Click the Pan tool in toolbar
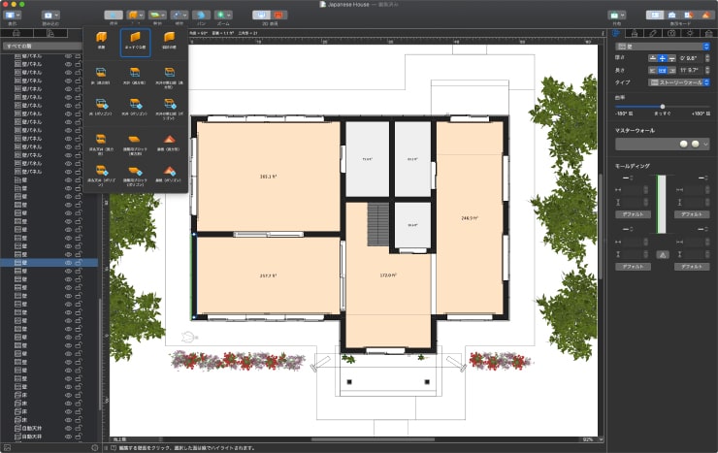This screenshot has height=453, width=718. tap(201, 16)
